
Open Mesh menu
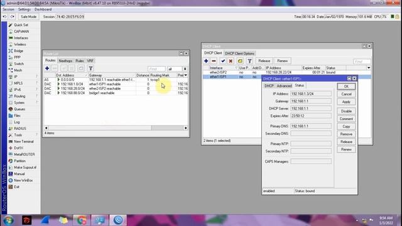coord(18,70)
